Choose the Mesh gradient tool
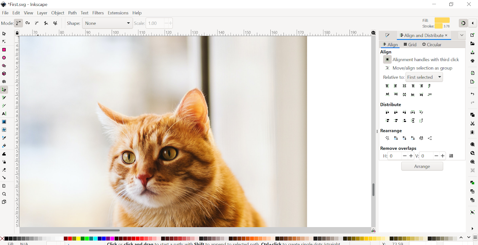This screenshot has height=245, width=478. click(4, 130)
